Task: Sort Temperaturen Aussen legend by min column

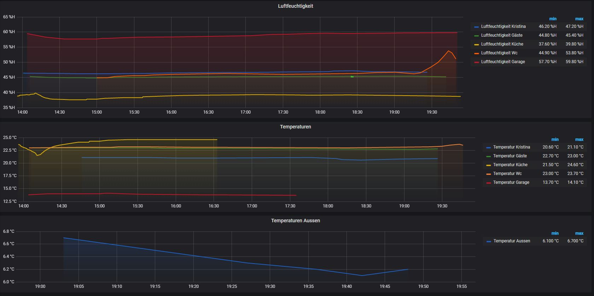Action: (x=555, y=233)
